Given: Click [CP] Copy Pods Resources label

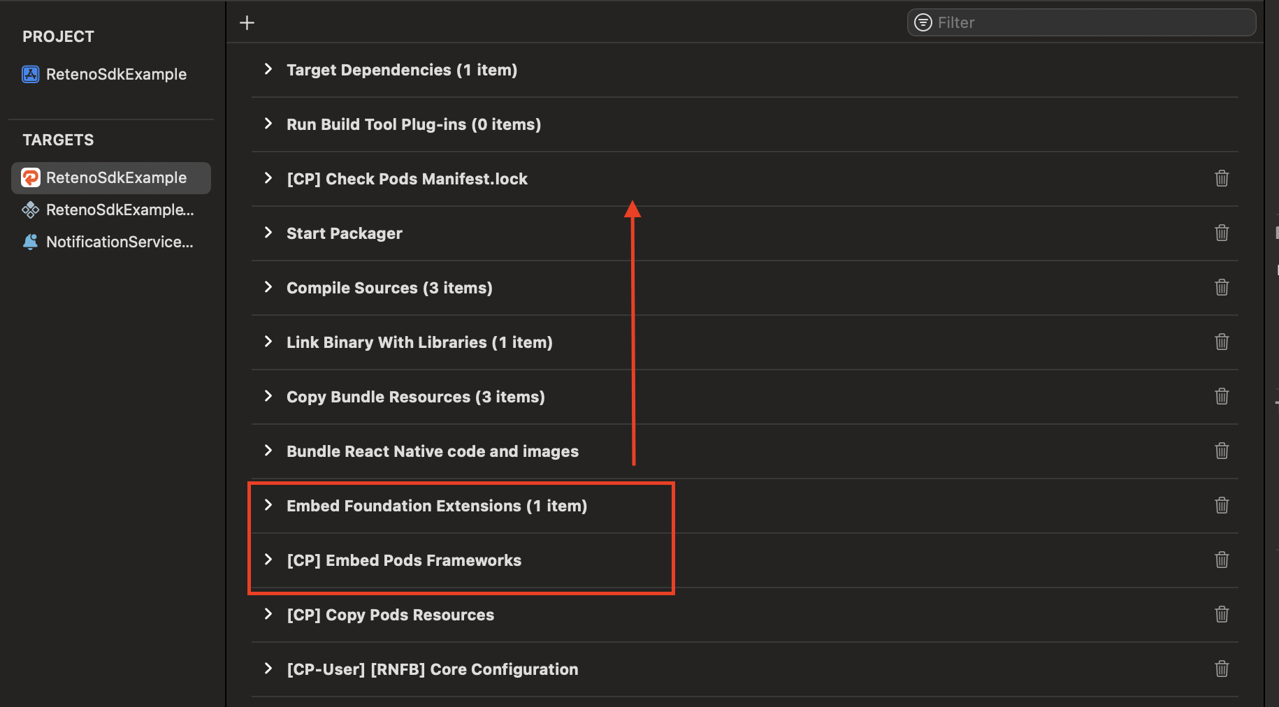Looking at the screenshot, I should (391, 615).
